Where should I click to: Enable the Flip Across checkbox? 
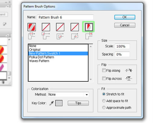104,78
